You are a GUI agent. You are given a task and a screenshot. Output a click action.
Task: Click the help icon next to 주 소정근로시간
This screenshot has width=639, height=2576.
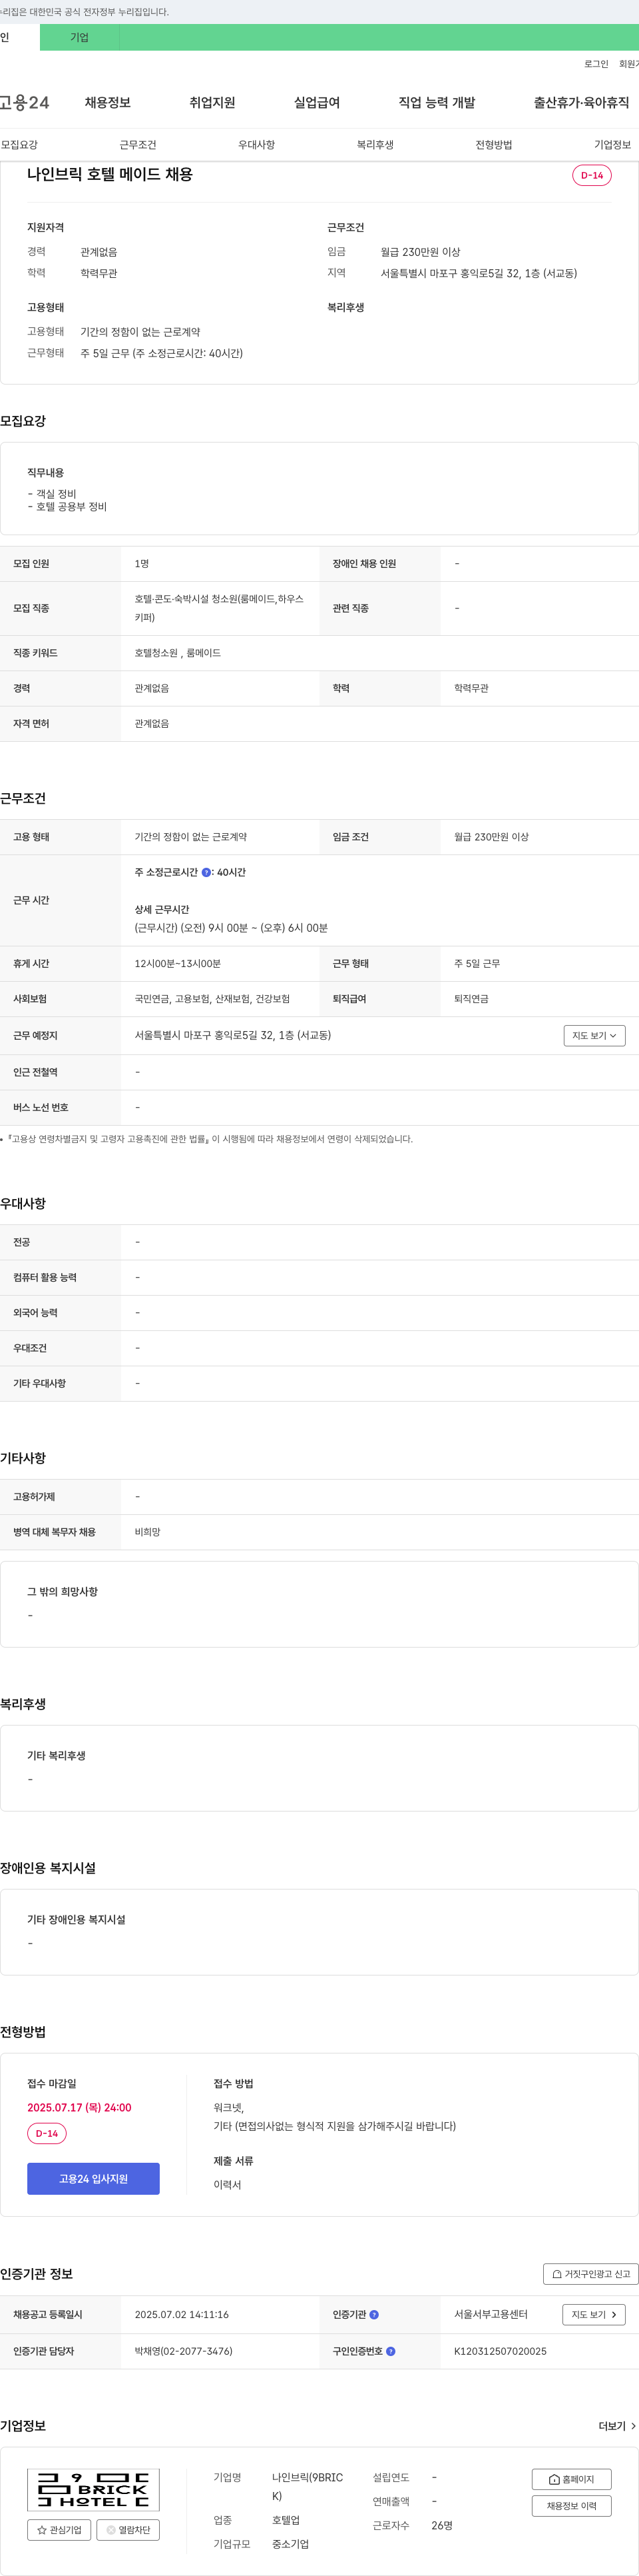coord(206,872)
